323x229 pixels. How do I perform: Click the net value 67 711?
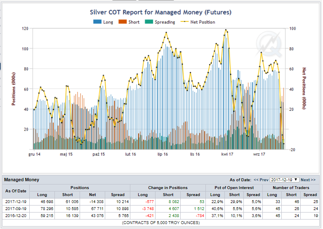tap(97, 209)
